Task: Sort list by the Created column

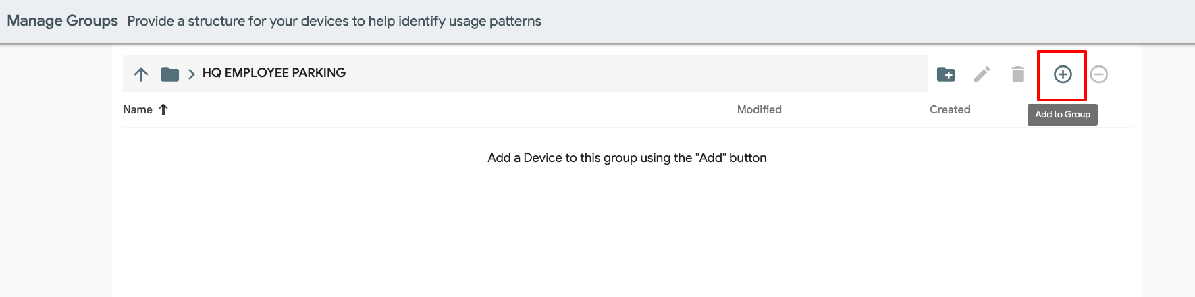Action: click(949, 109)
